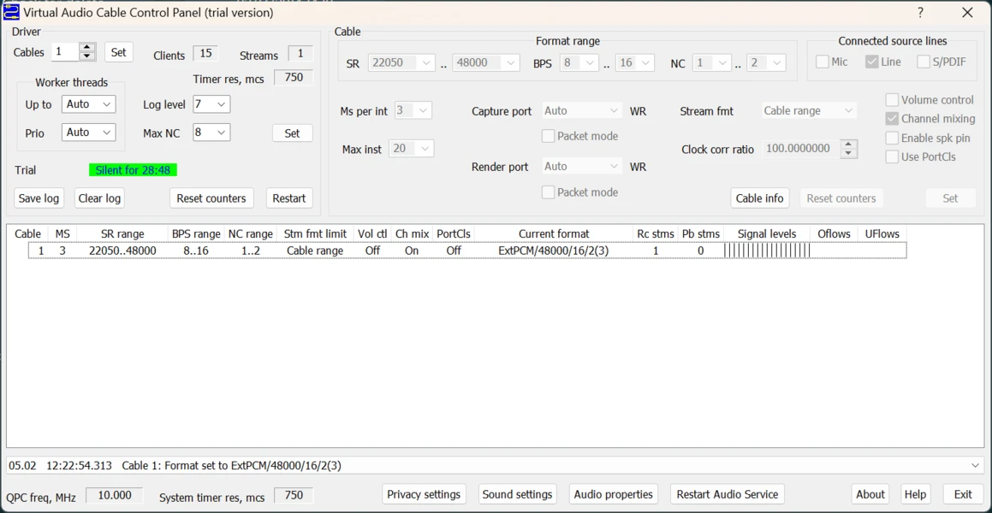
Task: Open the SR minimum 22050 dropdown
Action: [401, 62]
